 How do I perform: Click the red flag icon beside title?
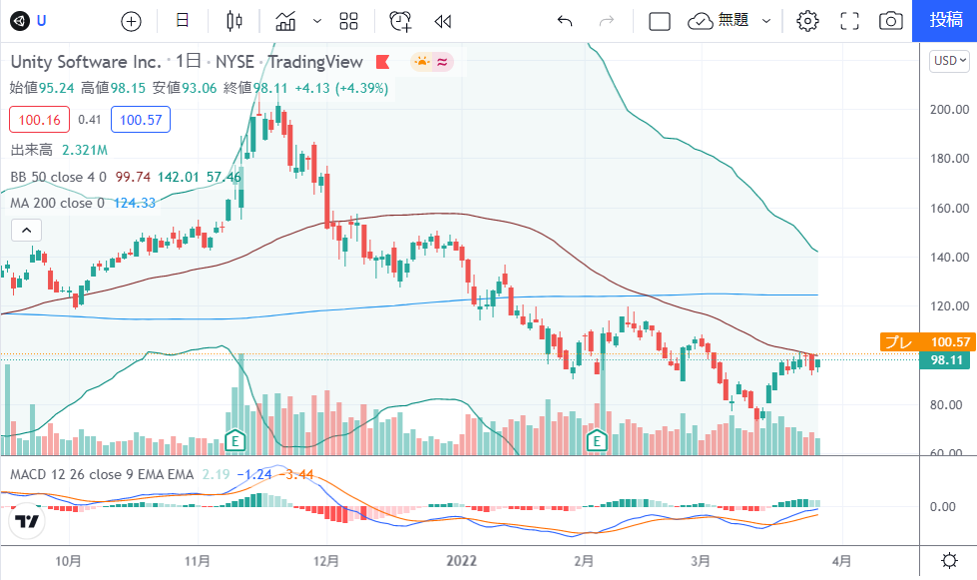[382, 62]
